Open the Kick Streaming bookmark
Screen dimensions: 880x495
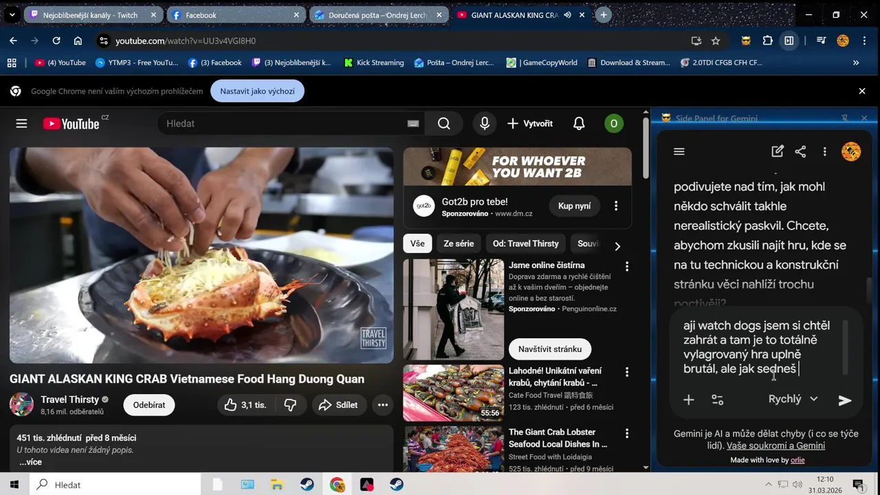tap(373, 63)
